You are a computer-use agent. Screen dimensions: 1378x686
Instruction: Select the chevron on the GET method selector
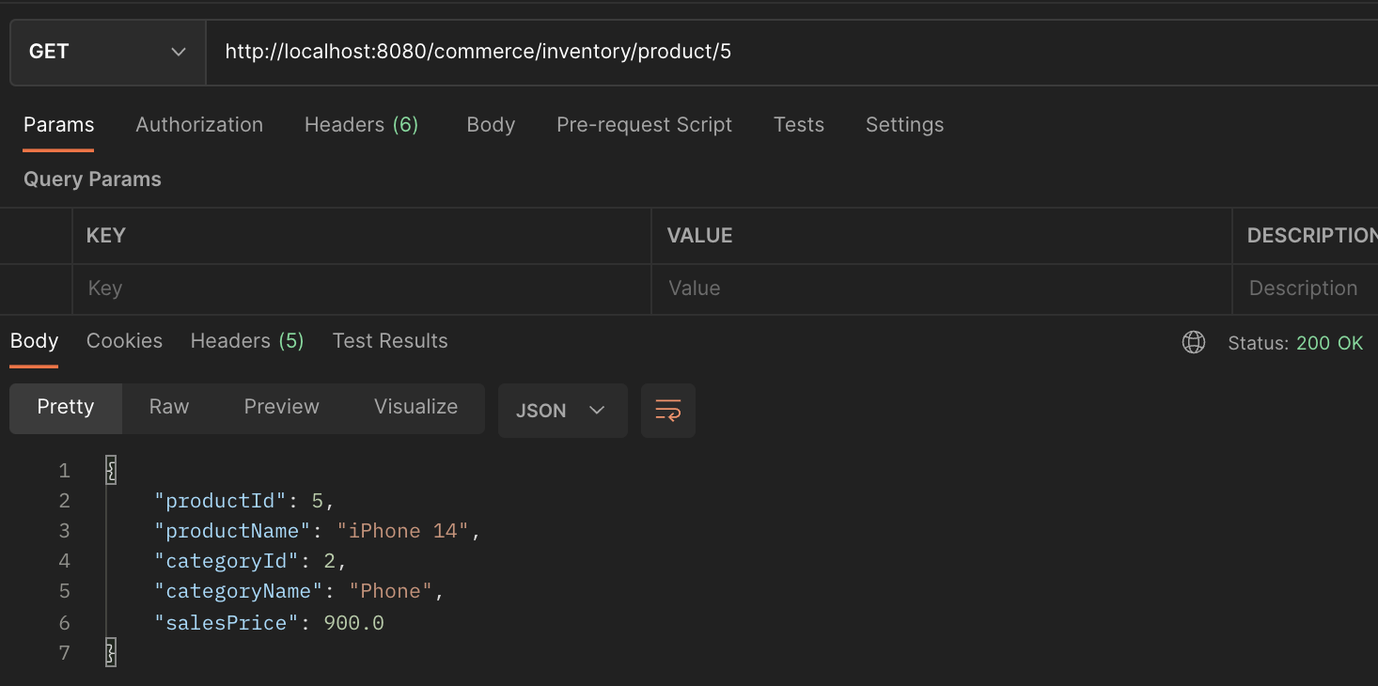179,52
